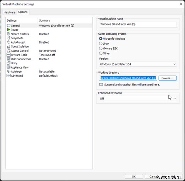Expand the Enhanced keyboard dropdown
The height and width of the screenshot is (181, 185).
pos(138,99)
